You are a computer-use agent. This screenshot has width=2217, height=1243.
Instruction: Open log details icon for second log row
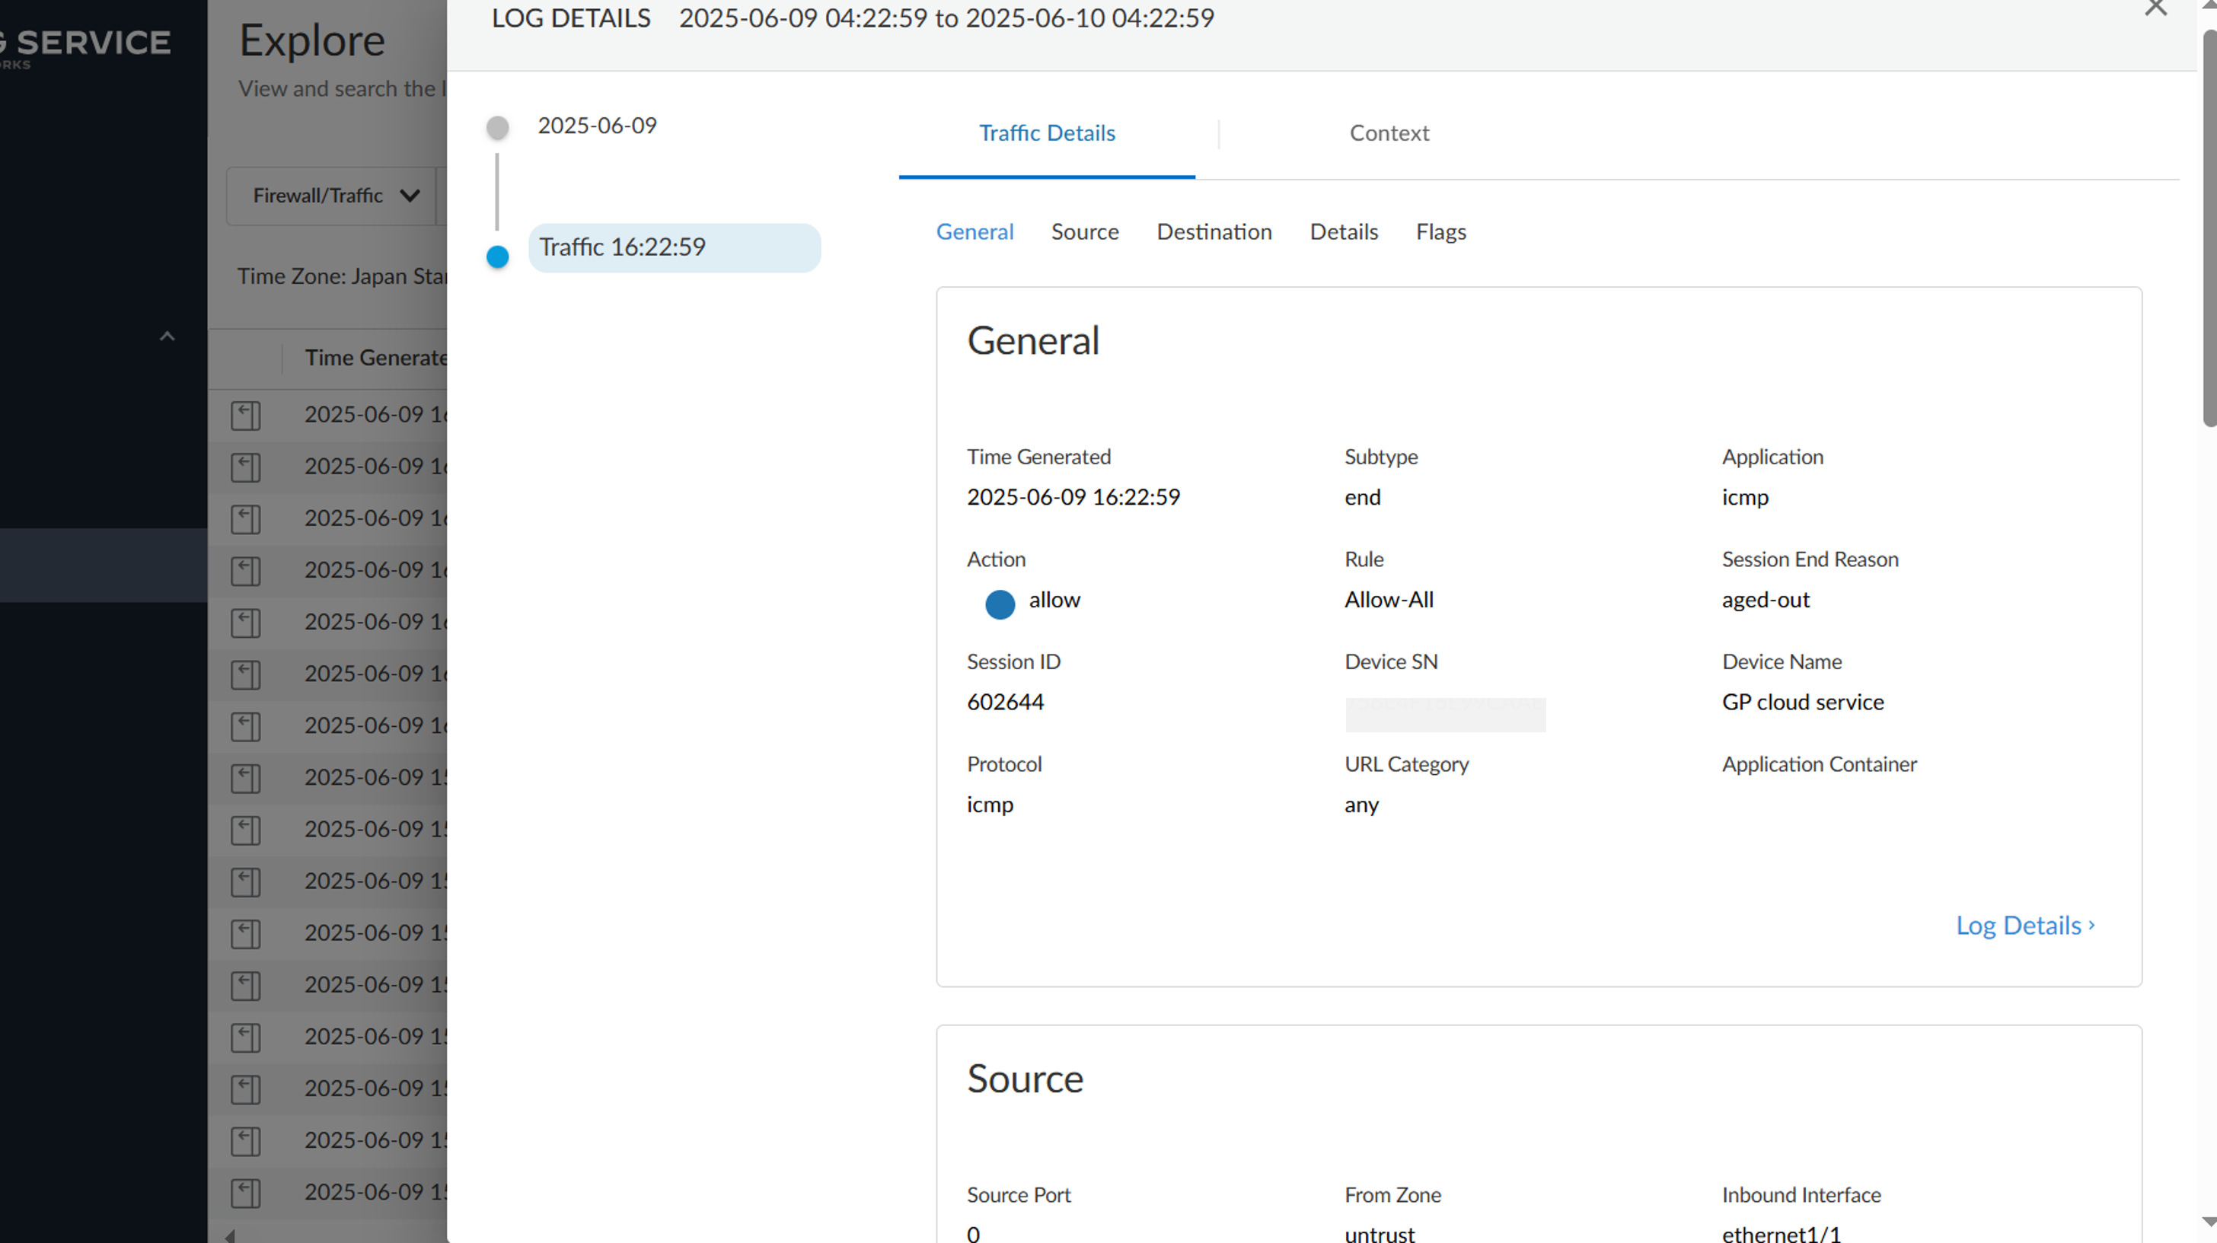pyautogui.click(x=245, y=467)
